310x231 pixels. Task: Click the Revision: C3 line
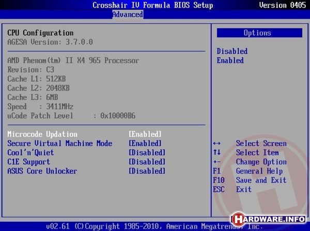click(x=30, y=70)
